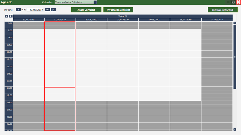The width and height of the screenshot is (241, 135).
Task: Open date picker via ellipsis button
Action: pyautogui.click(x=47, y=10)
